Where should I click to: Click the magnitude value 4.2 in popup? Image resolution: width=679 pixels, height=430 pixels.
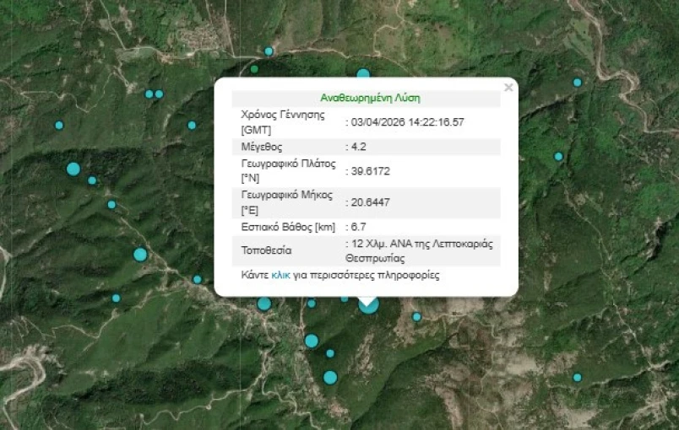tap(359, 147)
